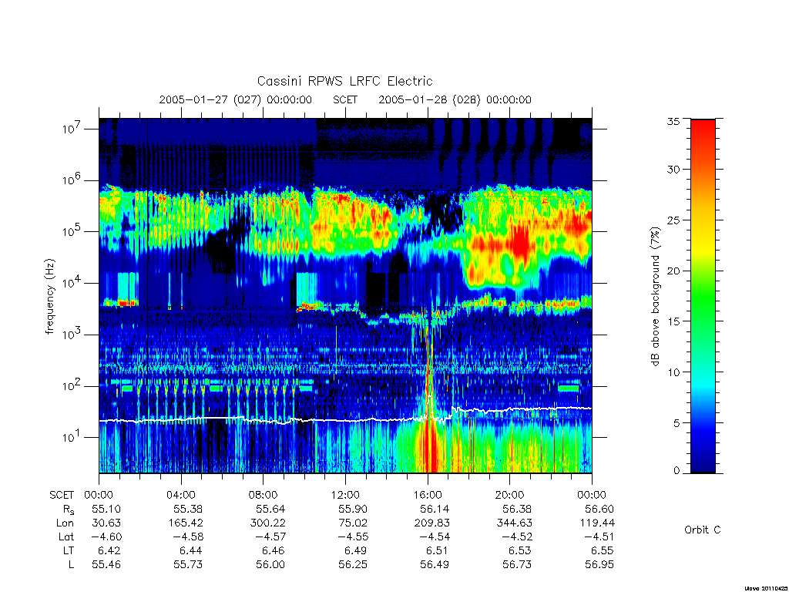Click the Orbit C label
This screenshot has width=789, height=592.
(x=703, y=530)
